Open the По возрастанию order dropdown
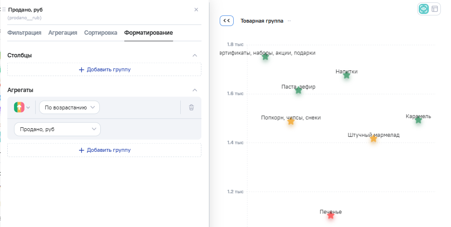The image size is (451, 227). click(69, 107)
